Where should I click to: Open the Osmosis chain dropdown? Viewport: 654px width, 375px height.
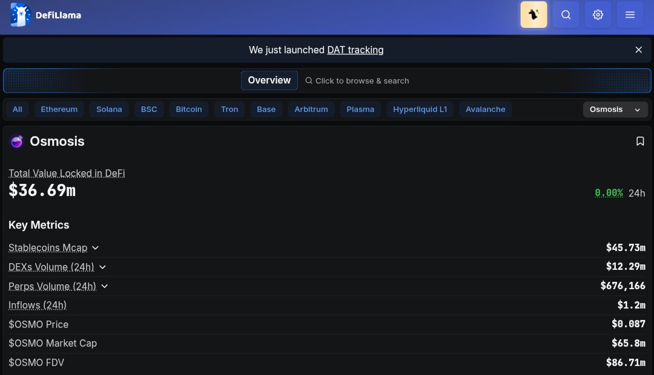[615, 109]
